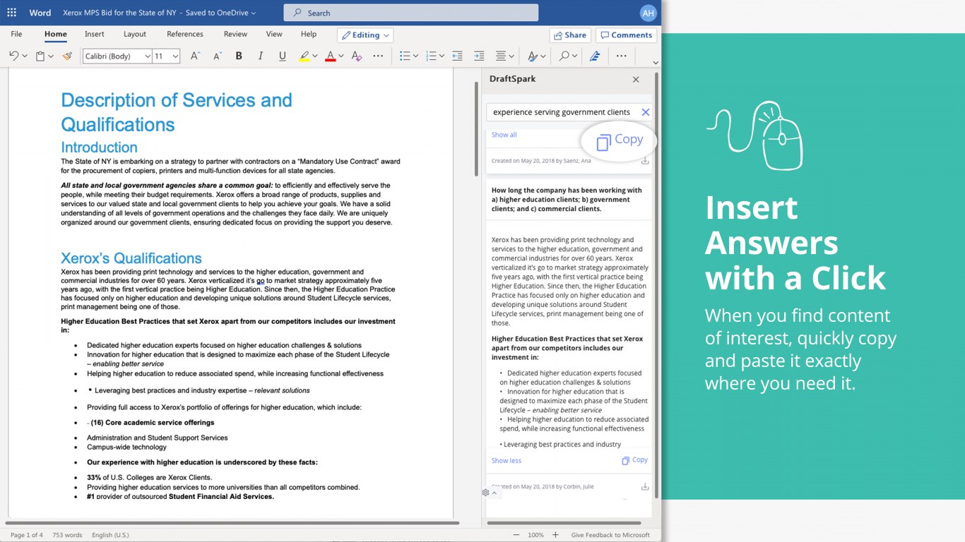
Task: Click the Search box in title bar
Action: point(411,13)
